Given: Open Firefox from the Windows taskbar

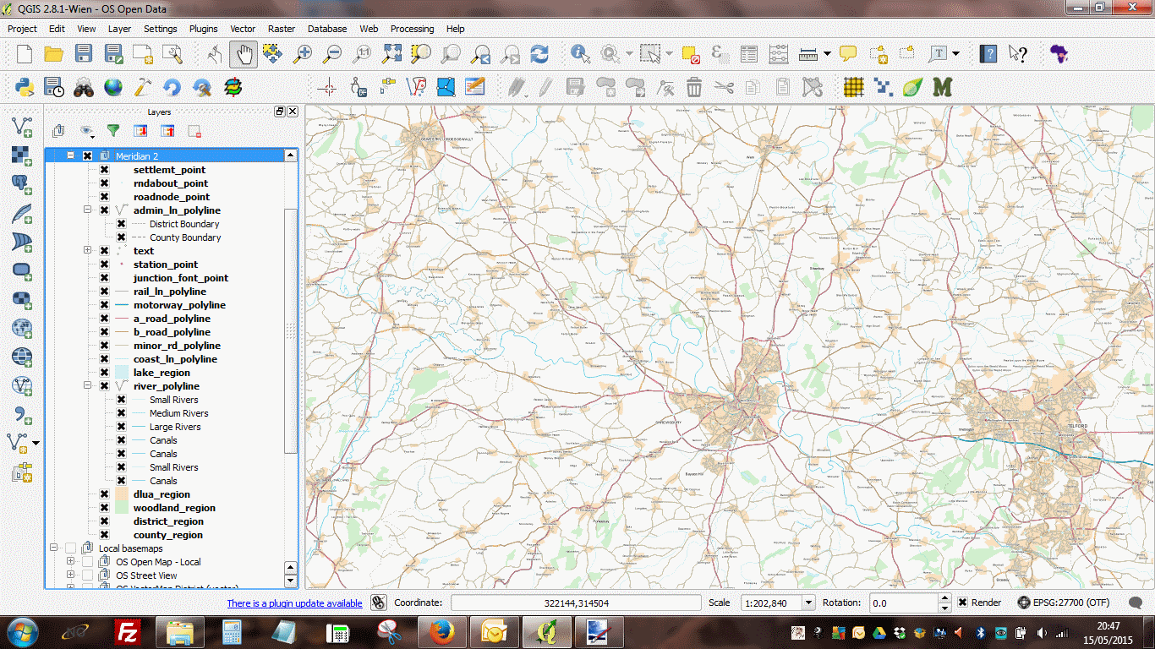Looking at the screenshot, I should click(441, 632).
